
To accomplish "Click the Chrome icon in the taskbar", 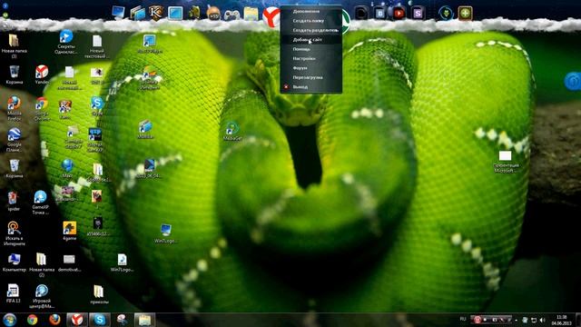I will click(x=33, y=320).
